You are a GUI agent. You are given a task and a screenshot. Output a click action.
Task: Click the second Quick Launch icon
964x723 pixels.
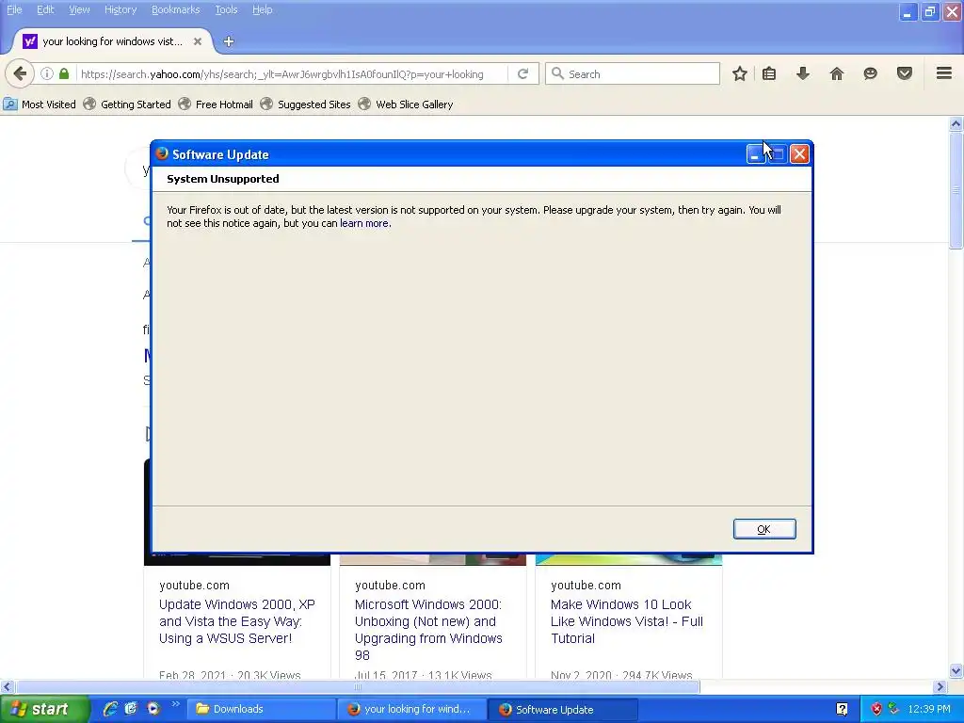click(x=131, y=710)
